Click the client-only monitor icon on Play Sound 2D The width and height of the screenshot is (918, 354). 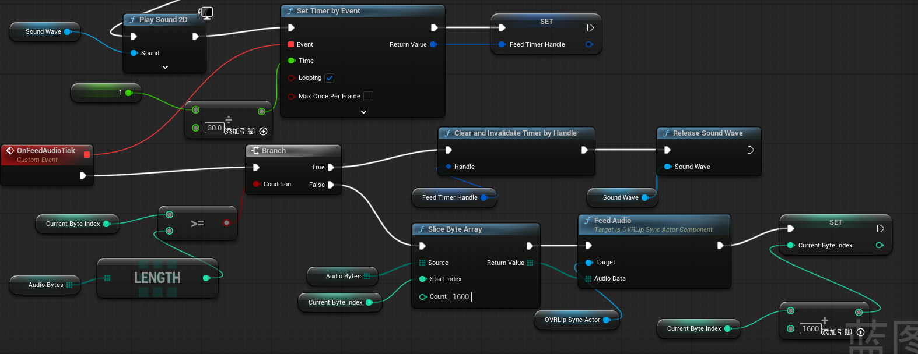(206, 13)
